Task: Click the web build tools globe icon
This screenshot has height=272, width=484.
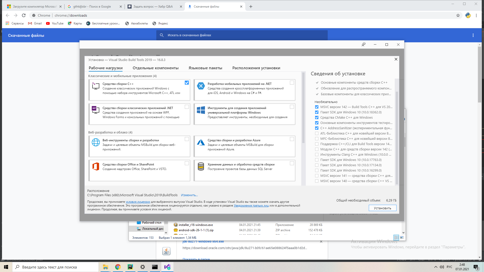Action: pyautogui.click(x=96, y=142)
